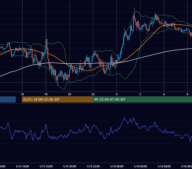
Task: Click the NY 22:00-07:00 JST session bar
Action: pos(142,99)
